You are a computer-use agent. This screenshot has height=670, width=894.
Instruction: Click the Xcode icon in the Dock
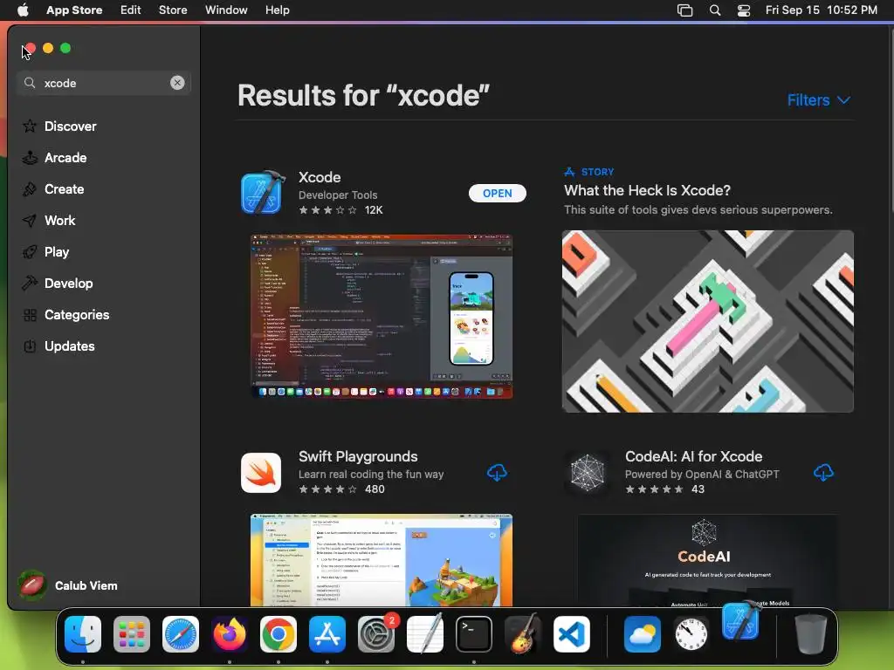740,620
